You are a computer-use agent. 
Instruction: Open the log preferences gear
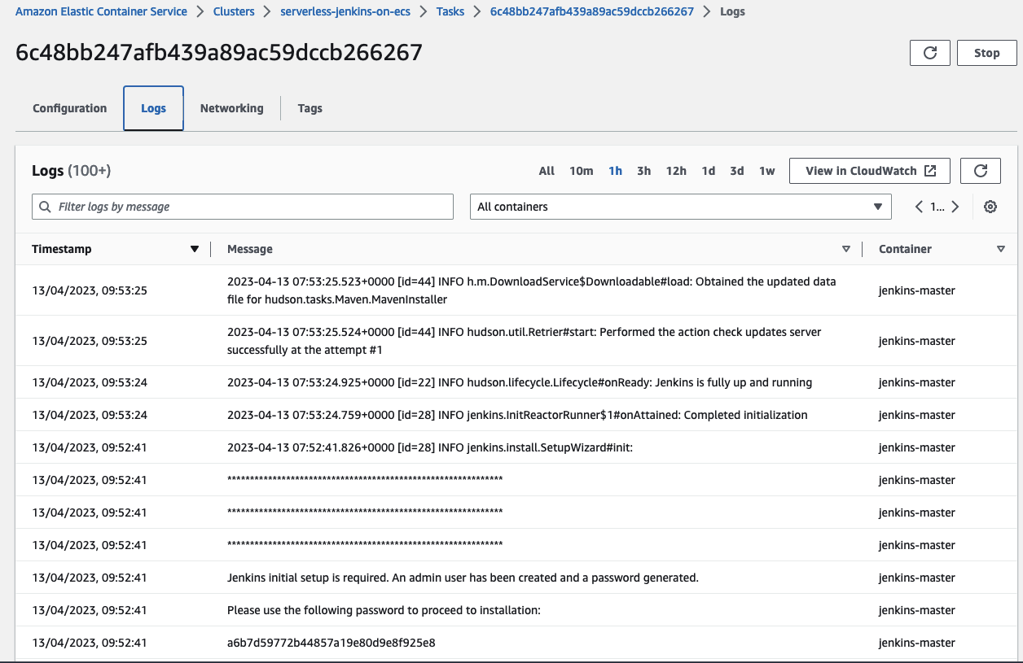click(990, 207)
